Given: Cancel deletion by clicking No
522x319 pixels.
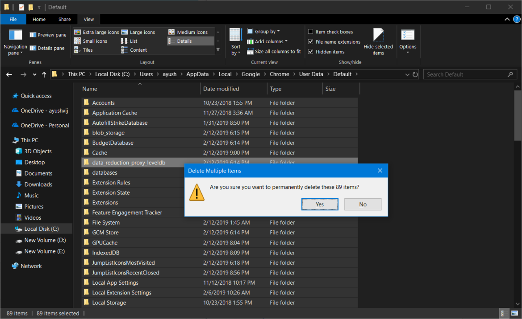Looking at the screenshot, I should pyautogui.click(x=363, y=204).
